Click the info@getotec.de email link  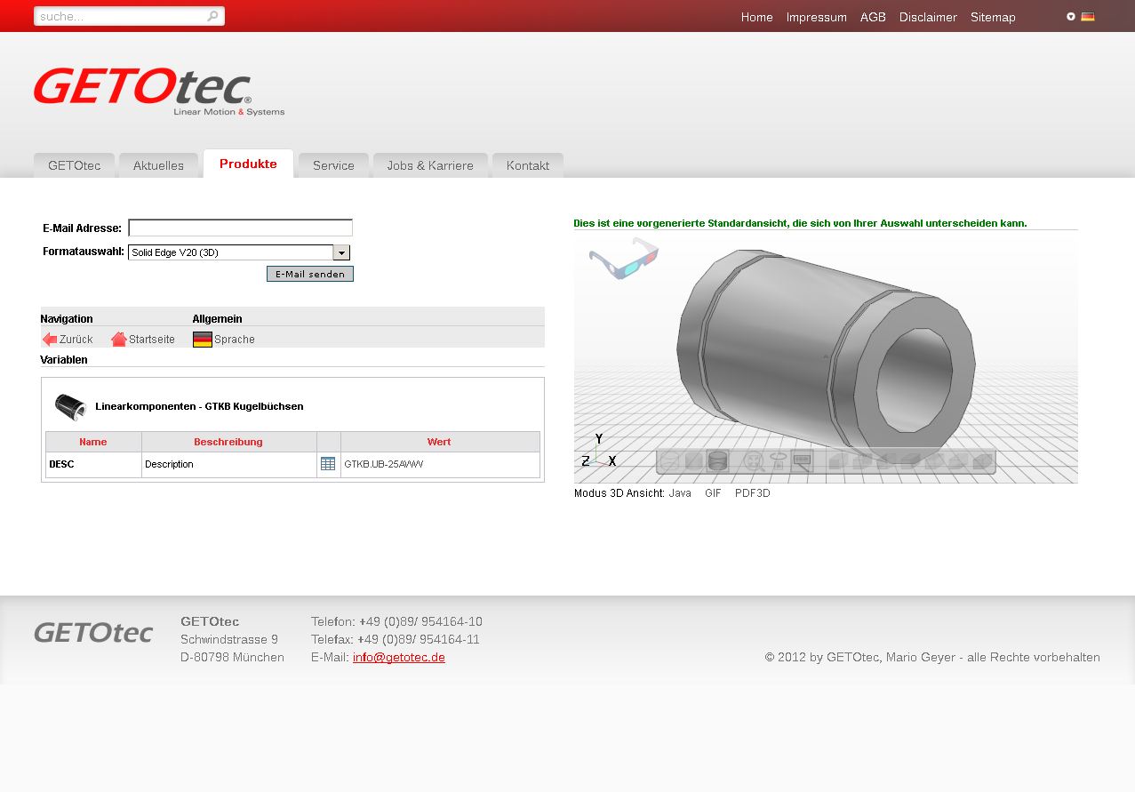point(398,658)
